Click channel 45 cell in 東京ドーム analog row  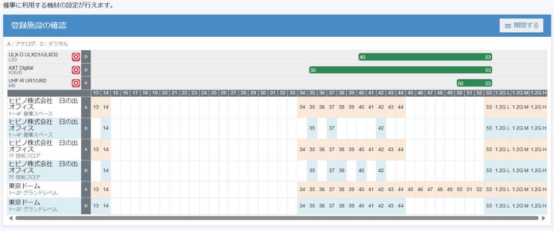click(x=410, y=189)
